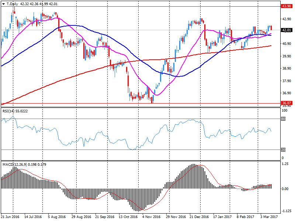
Task: Select the current price 42.01 tag
Action: 286,30
